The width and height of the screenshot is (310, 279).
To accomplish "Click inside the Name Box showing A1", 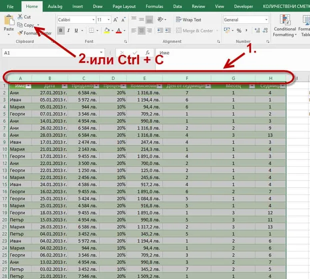I will click(x=50, y=53).
